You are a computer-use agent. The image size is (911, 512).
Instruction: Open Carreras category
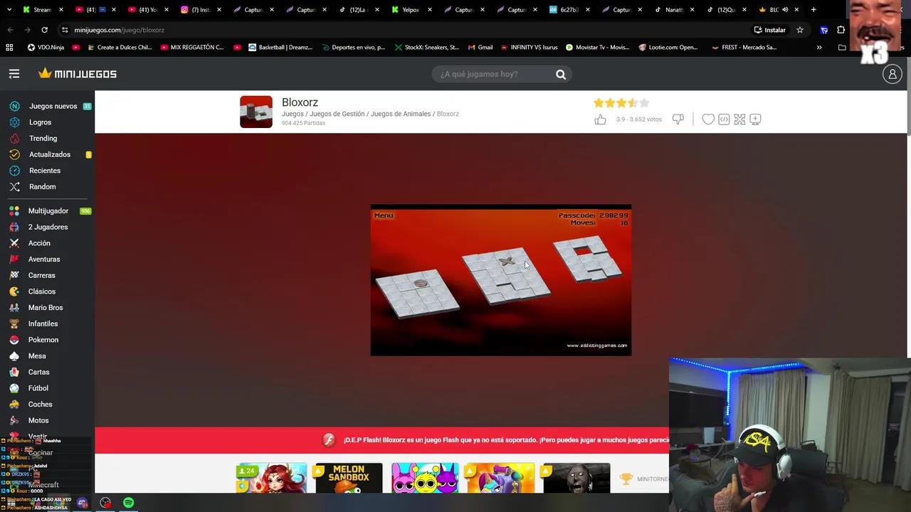(41, 275)
